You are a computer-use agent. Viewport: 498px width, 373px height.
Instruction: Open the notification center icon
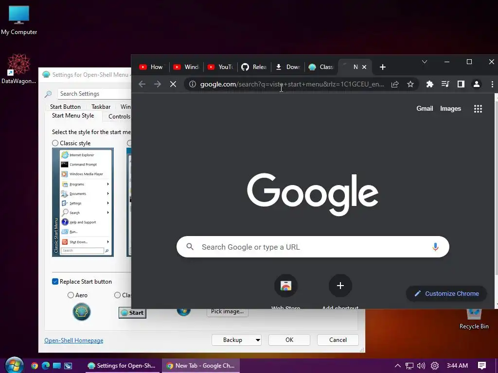482,366
